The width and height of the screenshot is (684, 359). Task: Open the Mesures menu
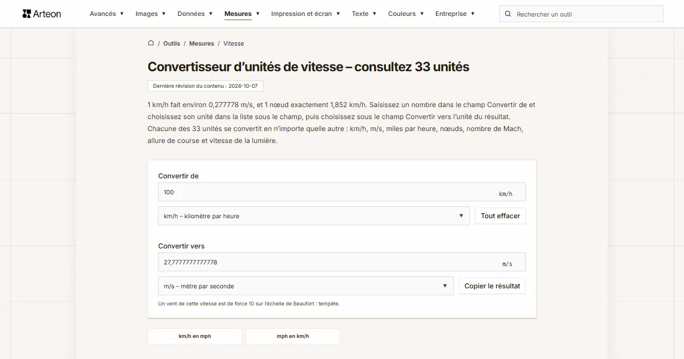click(242, 14)
